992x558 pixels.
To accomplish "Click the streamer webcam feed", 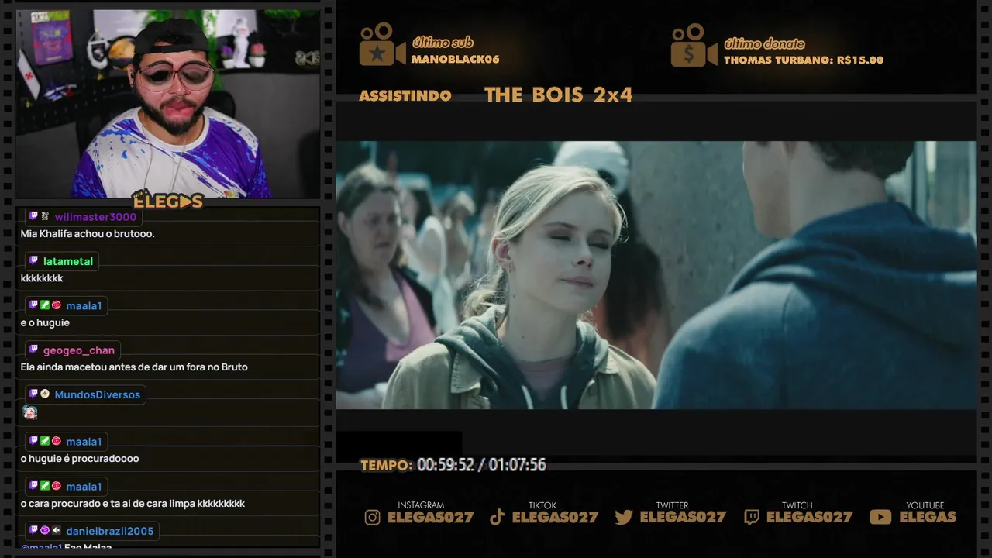I will tap(168, 103).
